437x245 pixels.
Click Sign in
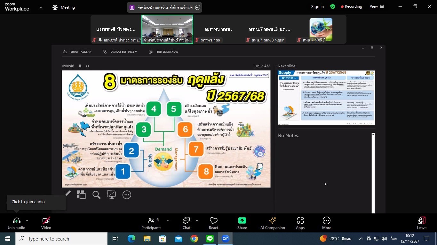pyautogui.click(x=317, y=6)
